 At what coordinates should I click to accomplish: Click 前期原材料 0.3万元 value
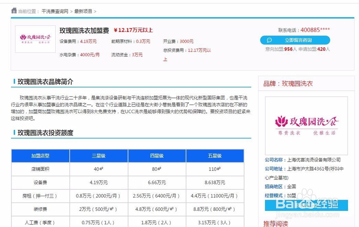[x=143, y=41]
